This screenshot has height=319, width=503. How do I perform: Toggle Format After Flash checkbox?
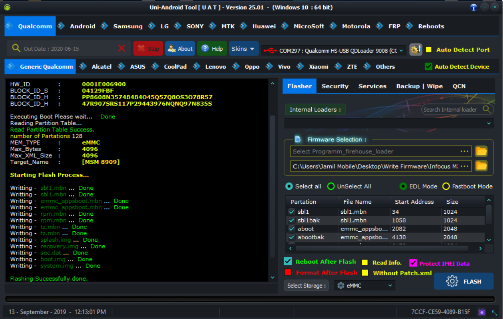[288, 272]
